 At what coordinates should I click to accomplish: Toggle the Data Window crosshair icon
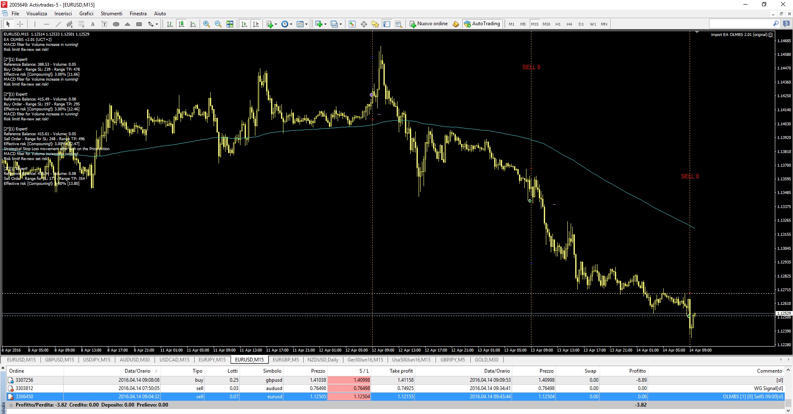pyautogui.click(x=364, y=24)
